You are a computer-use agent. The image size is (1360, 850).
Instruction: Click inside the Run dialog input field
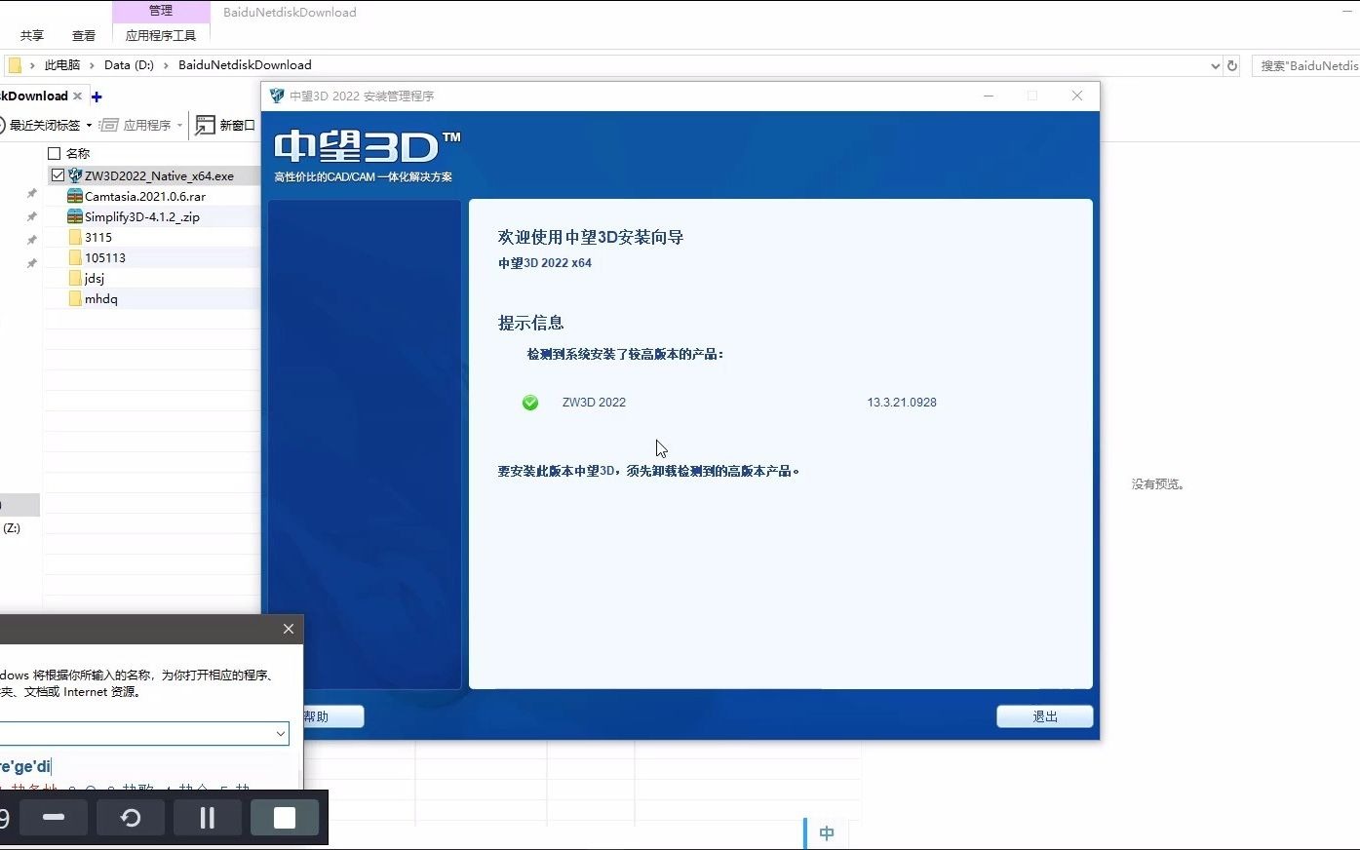point(136,733)
